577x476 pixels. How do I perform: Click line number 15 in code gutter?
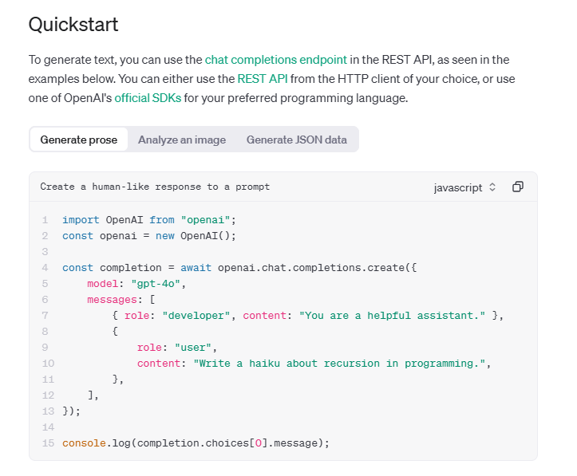pyautogui.click(x=45, y=443)
